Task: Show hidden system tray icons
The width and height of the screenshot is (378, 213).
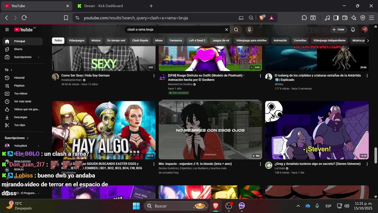Action: pos(298,206)
